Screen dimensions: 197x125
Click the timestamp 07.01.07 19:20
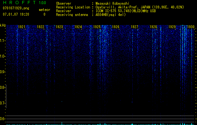coord(16,14)
